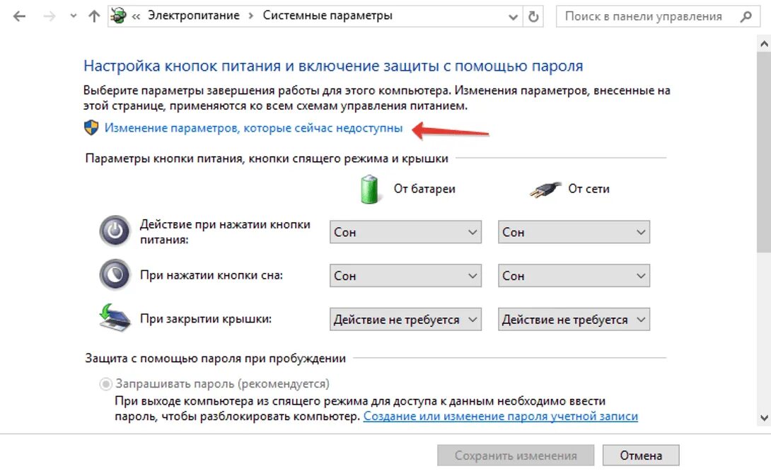
Task: Open power button action dropdown for battery
Action: (x=405, y=232)
